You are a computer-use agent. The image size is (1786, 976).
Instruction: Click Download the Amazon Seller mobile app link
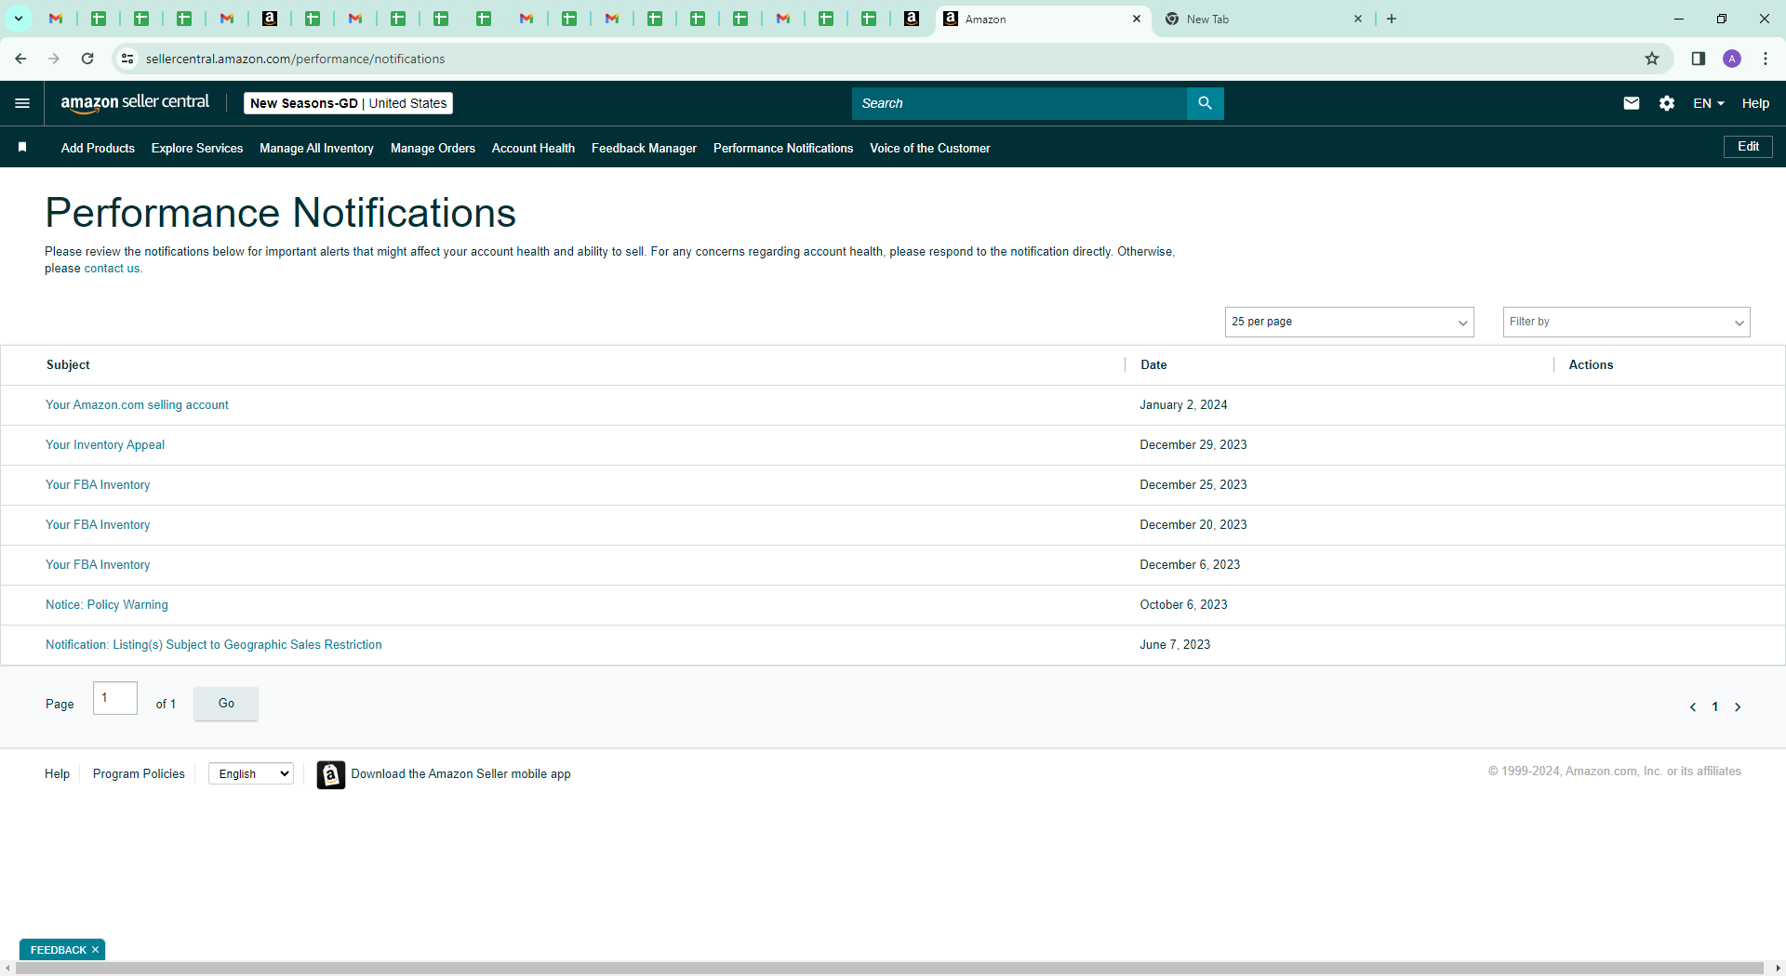click(x=461, y=774)
